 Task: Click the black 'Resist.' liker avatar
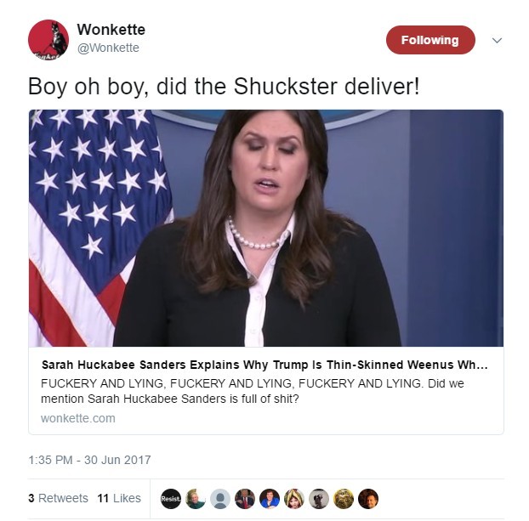[171, 498]
